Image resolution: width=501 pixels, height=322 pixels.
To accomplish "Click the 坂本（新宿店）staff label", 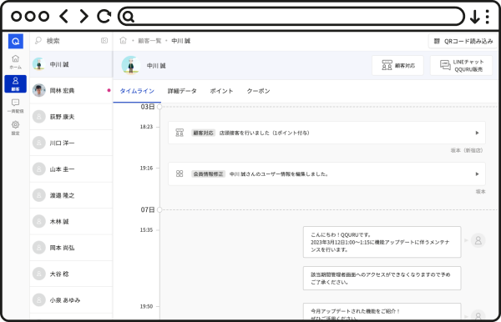I will pyautogui.click(x=467, y=150).
